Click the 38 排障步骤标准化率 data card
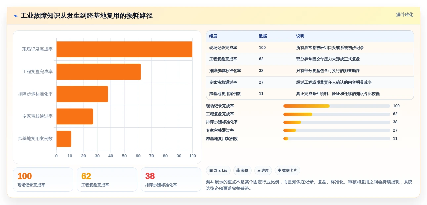Viewport: 427px width, 205px height. [x=171, y=180]
